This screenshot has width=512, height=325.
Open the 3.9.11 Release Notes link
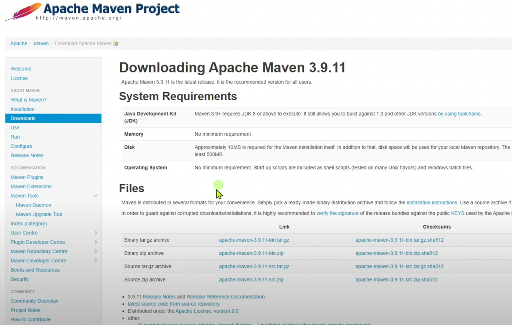159,297
